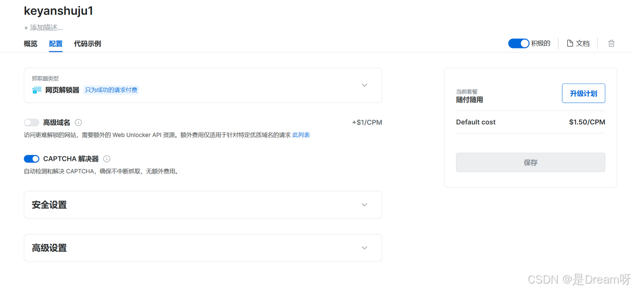Click the 添加描述 field
The image size is (633, 290).
click(44, 28)
